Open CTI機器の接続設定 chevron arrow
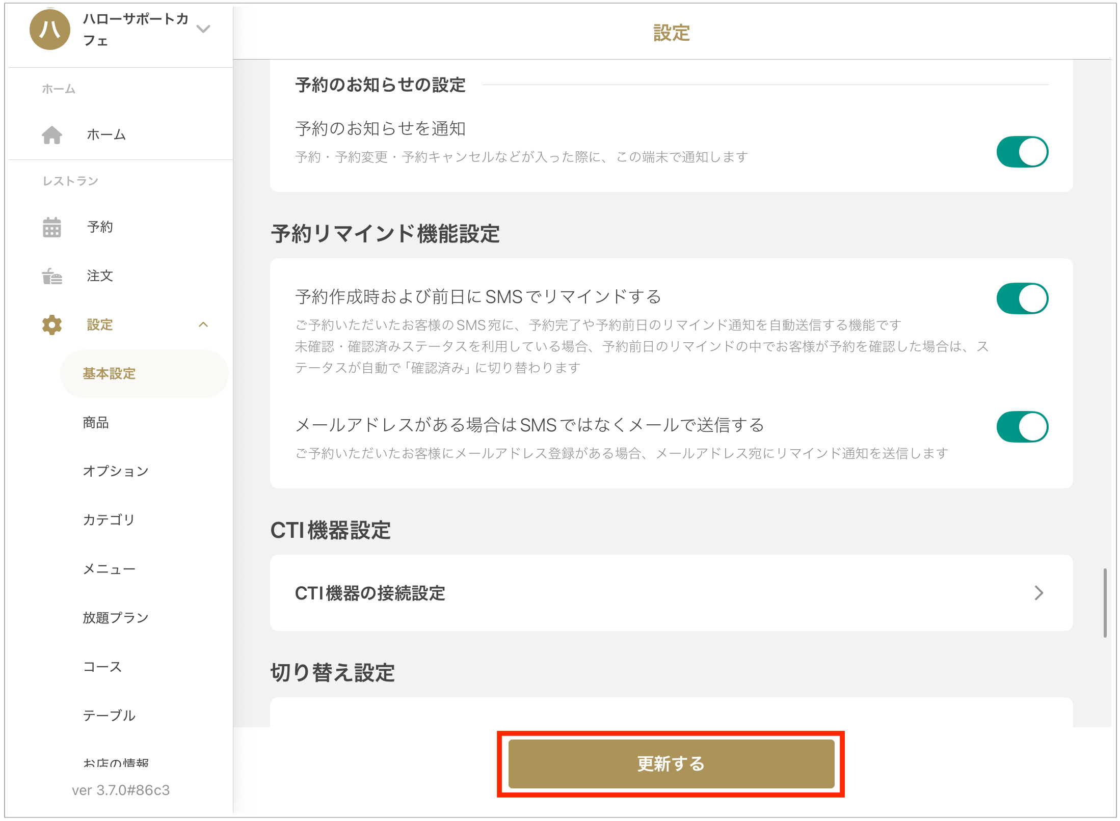 click(x=1039, y=593)
